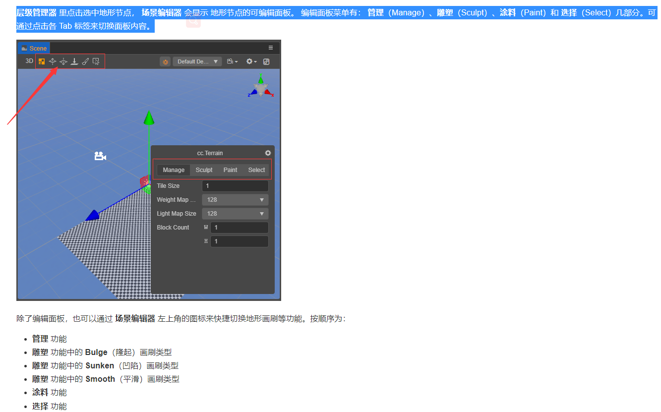The height and width of the screenshot is (412, 661).
Task: Click the Tile Size label
Action: click(168, 186)
